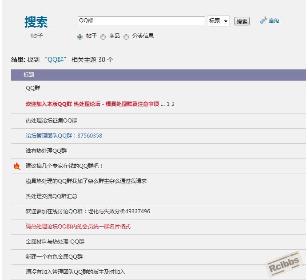Image resolution: width=306 pixels, height=280 pixels.
Task: Click the large 搜索 heading logo
Action: coord(36,22)
